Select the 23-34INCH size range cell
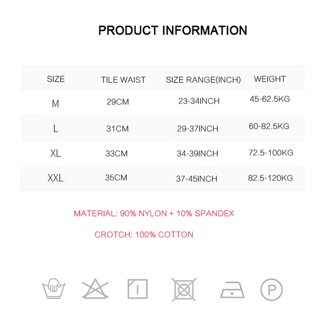Screen dimensions: 325x325 click(x=199, y=101)
